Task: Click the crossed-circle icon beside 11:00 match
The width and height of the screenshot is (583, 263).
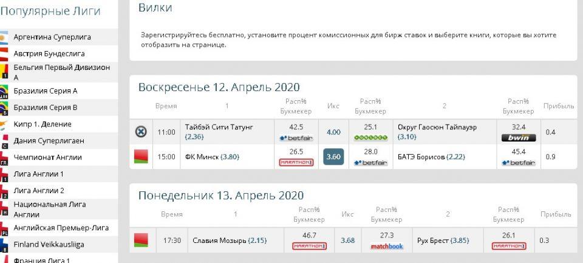Action: point(141,132)
